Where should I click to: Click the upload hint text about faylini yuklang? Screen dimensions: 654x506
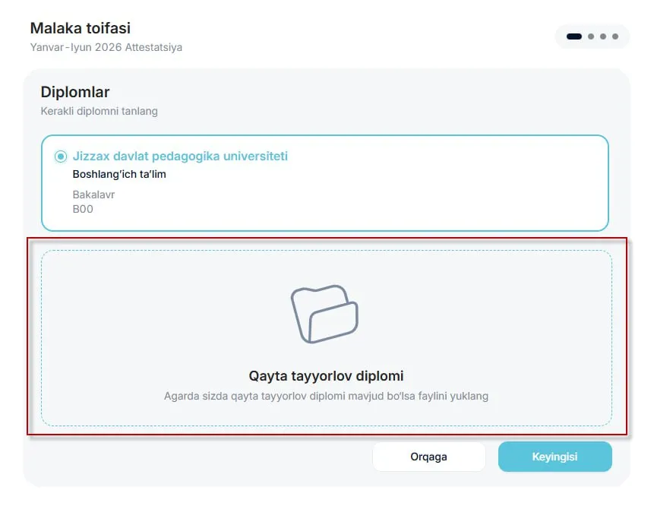click(x=327, y=396)
